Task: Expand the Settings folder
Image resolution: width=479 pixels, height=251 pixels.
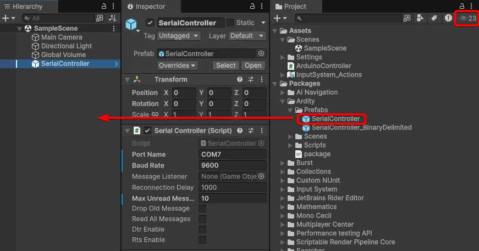Action: coord(283,57)
